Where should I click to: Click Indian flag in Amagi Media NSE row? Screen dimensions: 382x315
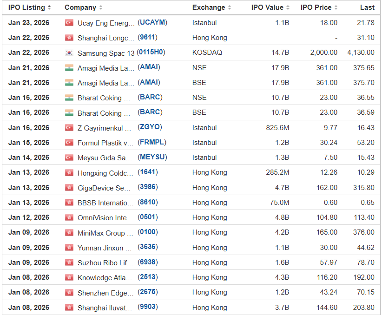point(69,68)
